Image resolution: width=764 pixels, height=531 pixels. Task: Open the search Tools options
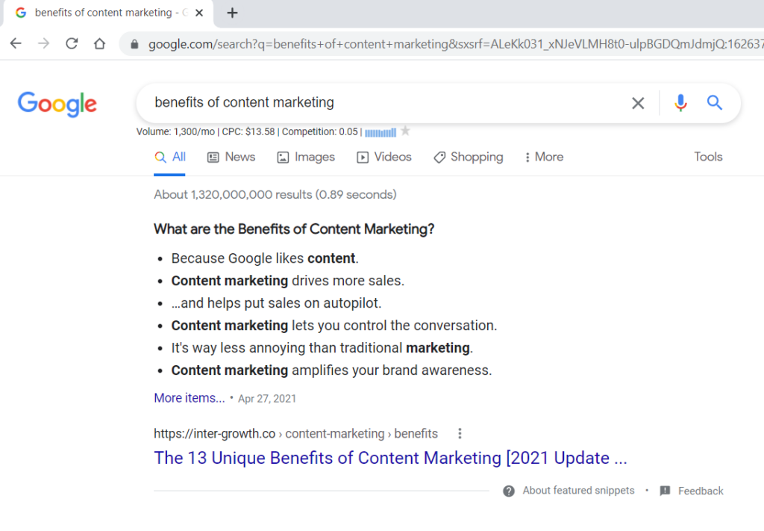[708, 157]
